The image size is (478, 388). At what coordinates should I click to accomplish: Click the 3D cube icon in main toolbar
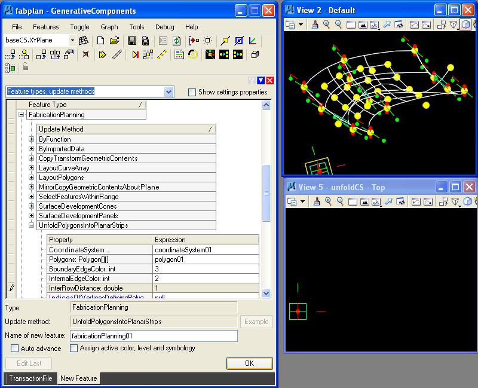(x=255, y=54)
